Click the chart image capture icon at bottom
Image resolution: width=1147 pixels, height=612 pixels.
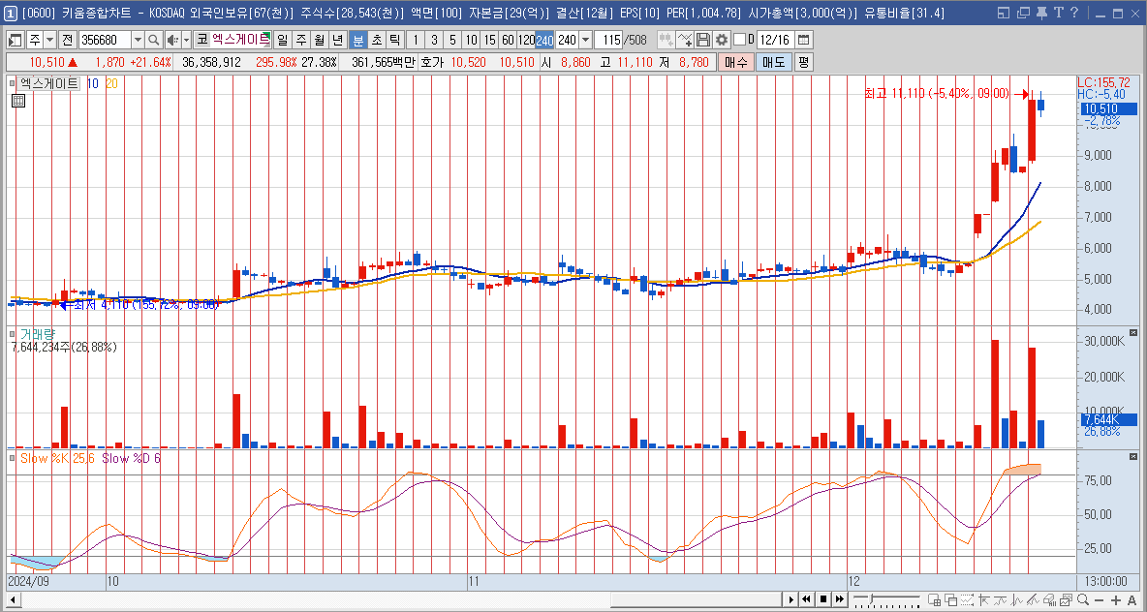pos(1066,600)
